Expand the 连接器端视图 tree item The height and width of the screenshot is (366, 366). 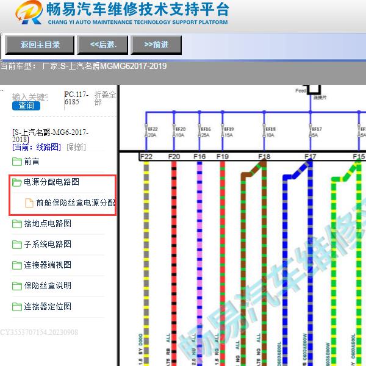tap(48, 265)
